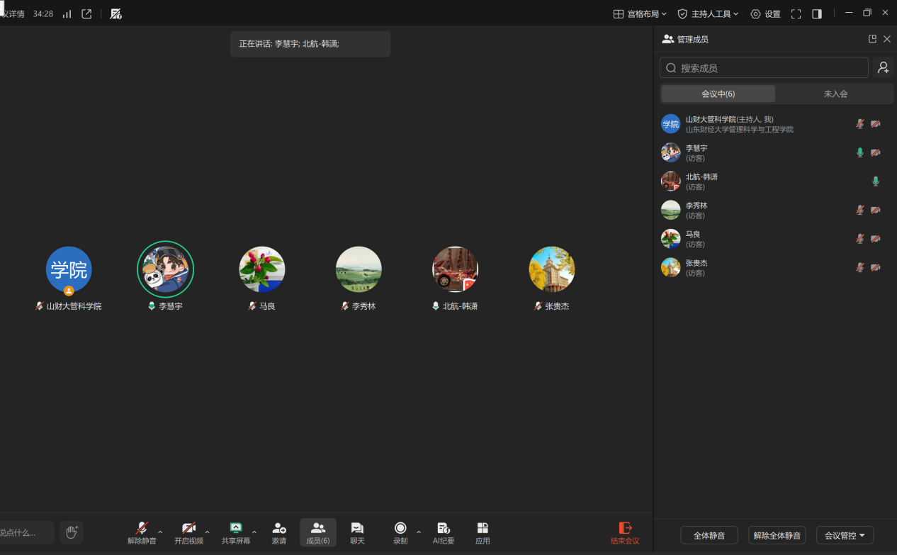897x555 pixels.
Task: Expand the 会议管控 dropdown
Action: point(845,535)
